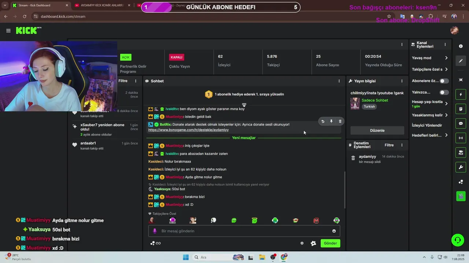Image resolution: width=469 pixels, height=263 pixels.
Task: Expand Yavaş mod settings
Action: [x=430, y=58]
